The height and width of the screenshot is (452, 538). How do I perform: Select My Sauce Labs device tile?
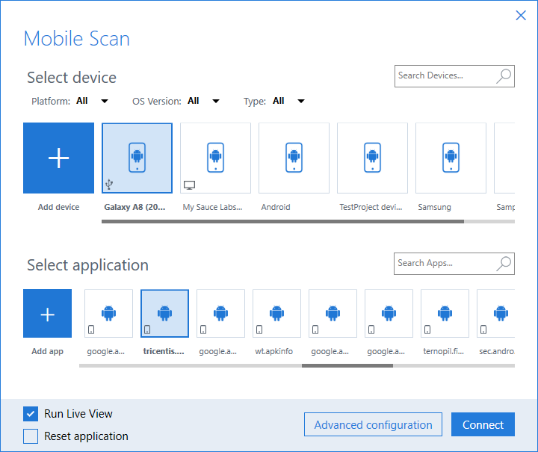click(x=215, y=158)
